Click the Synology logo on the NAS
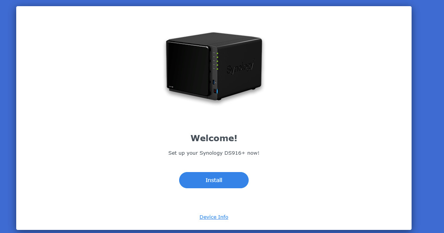This screenshot has height=233, width=444. pos(241,67)
